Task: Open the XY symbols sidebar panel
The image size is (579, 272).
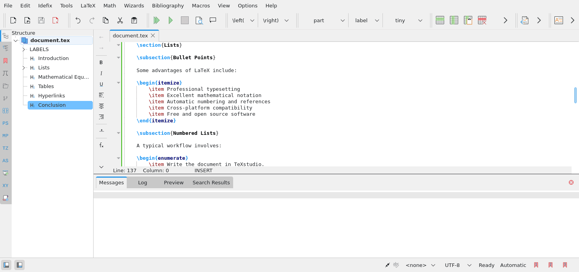Action: 5,185
